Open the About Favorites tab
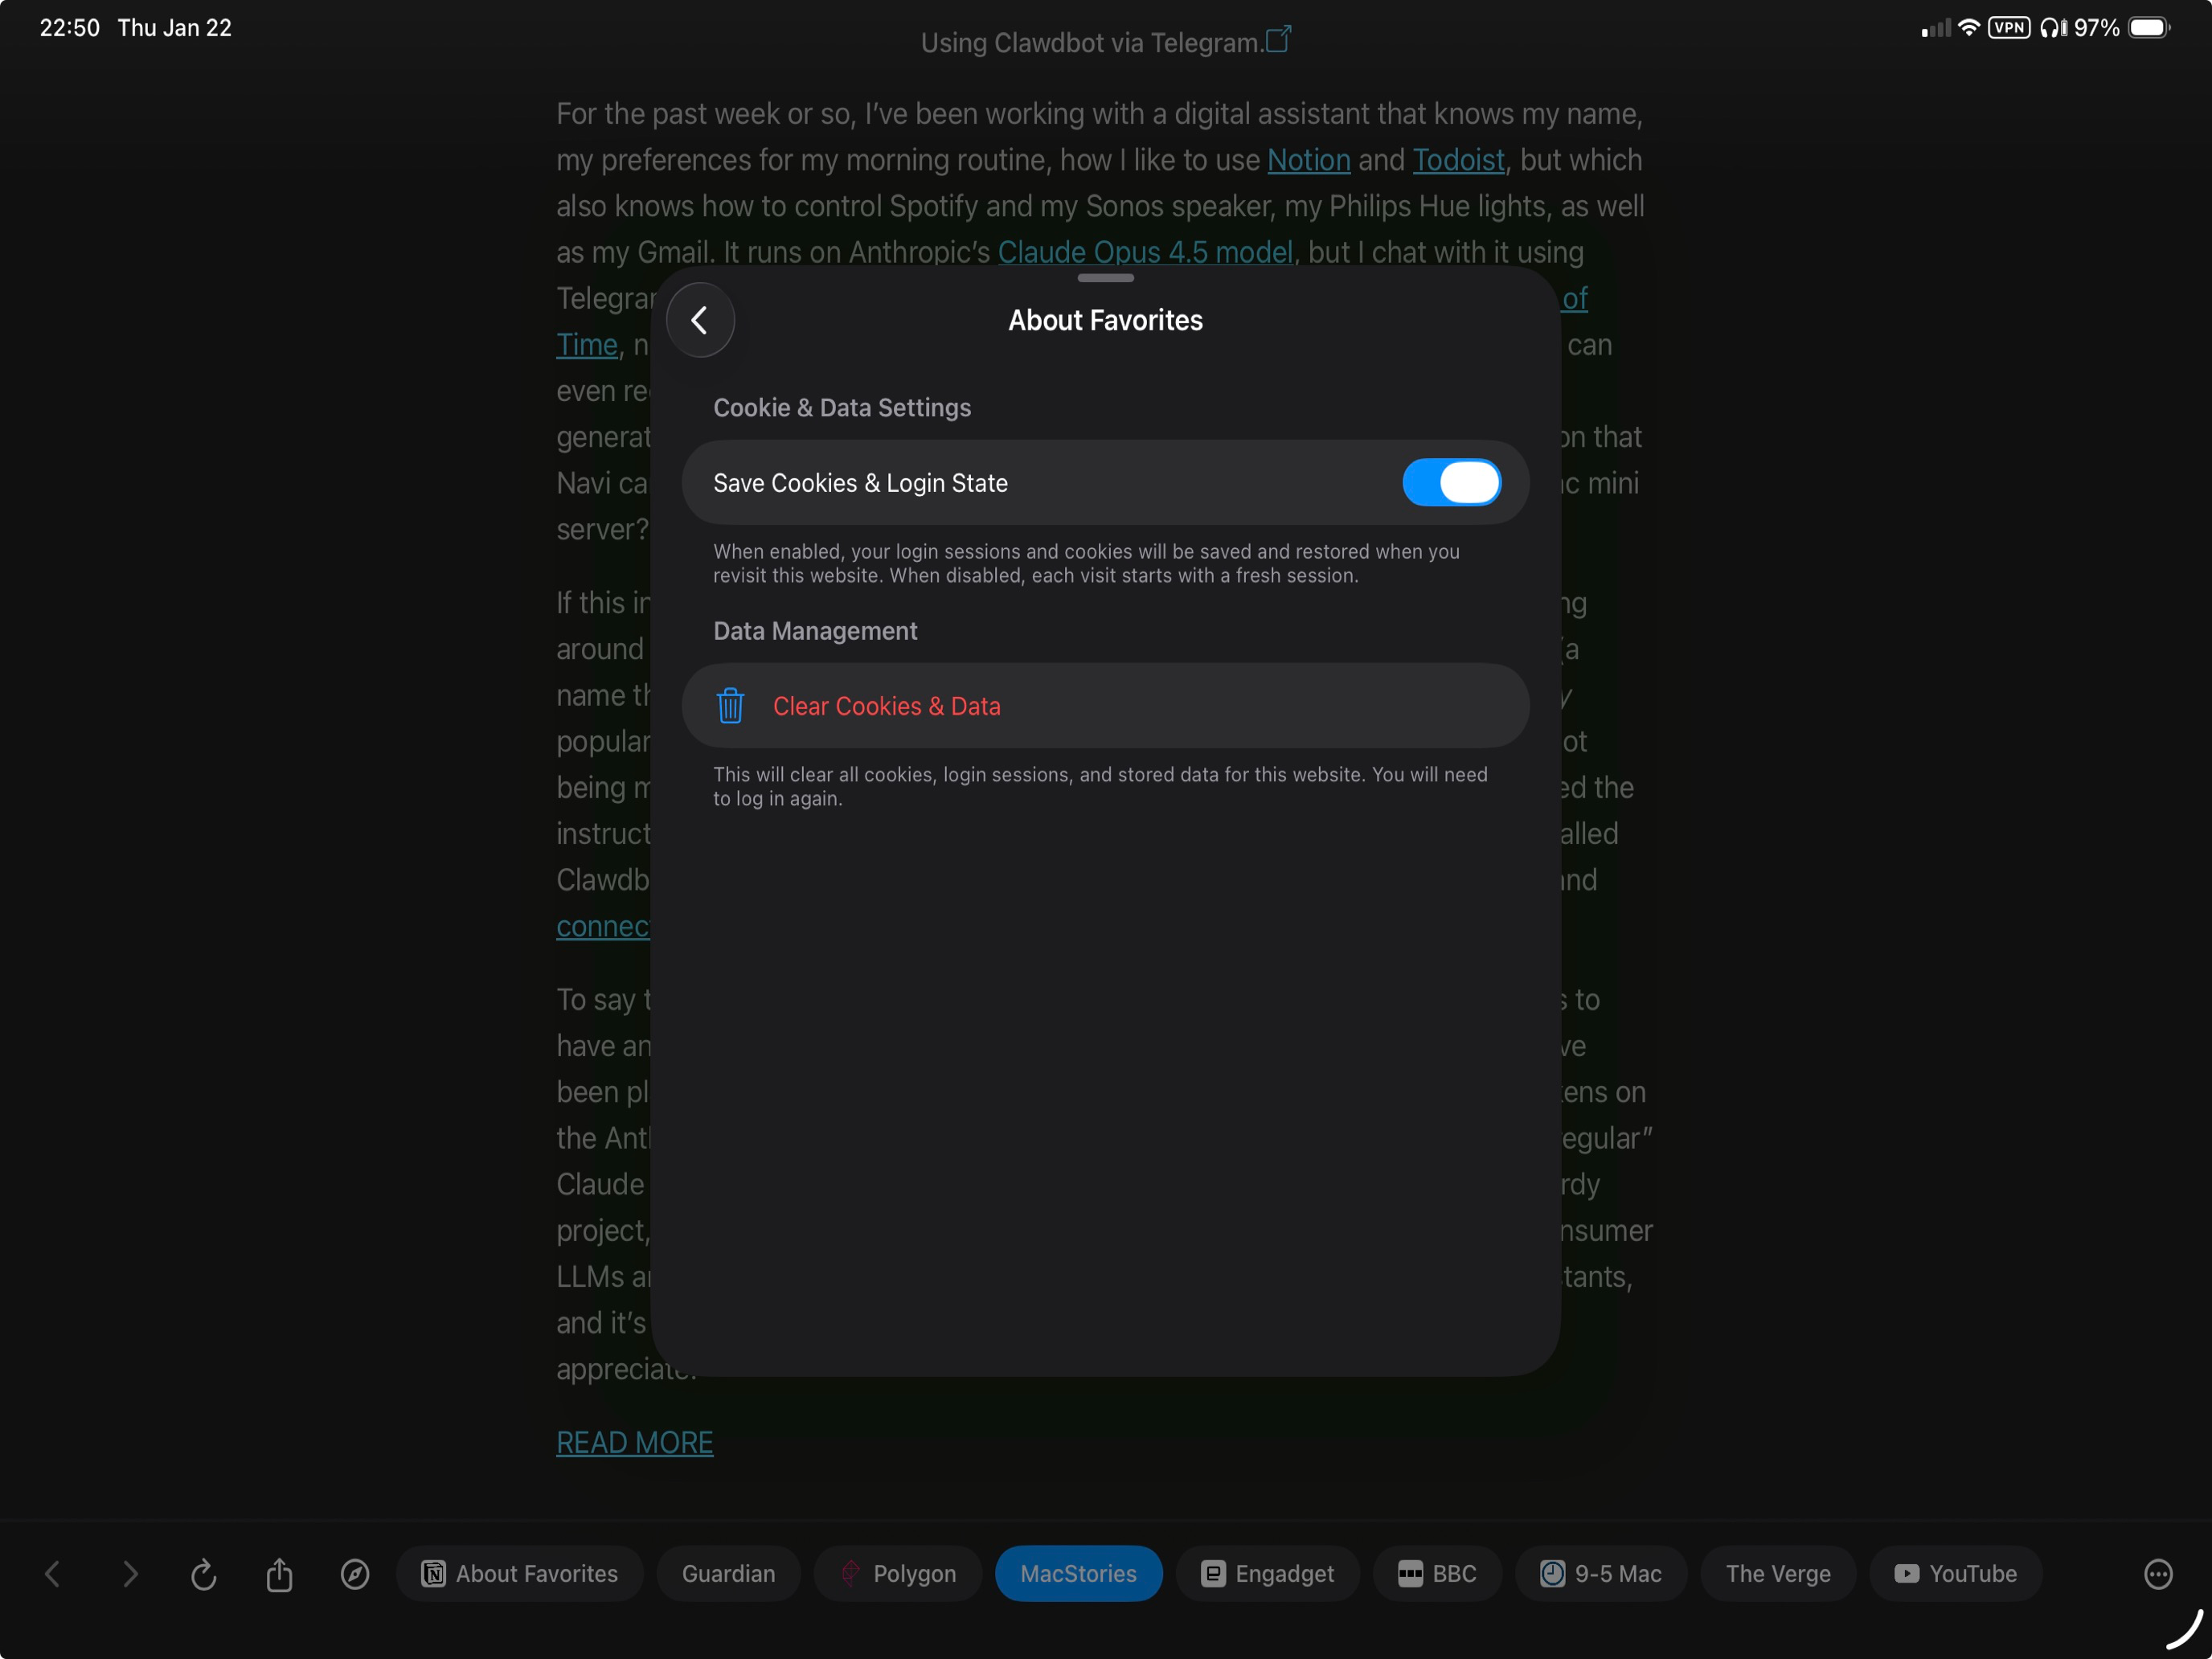This screenshot has width=2212, height=1659. click(519, 1574)
